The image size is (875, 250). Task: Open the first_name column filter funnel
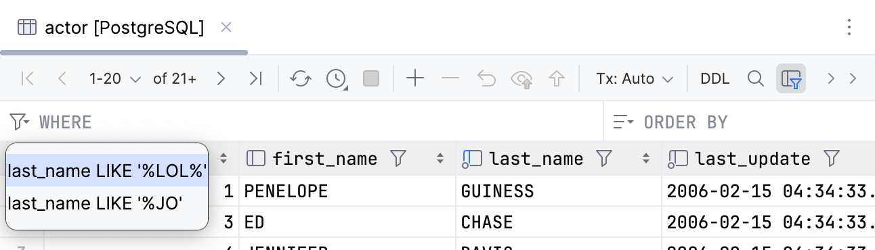(398, 159)
